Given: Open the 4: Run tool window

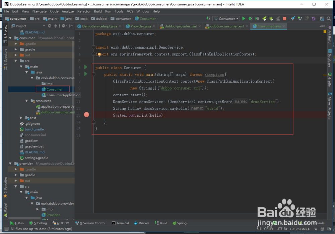Looking at the screenshot, I should click(x=17, y=223).
